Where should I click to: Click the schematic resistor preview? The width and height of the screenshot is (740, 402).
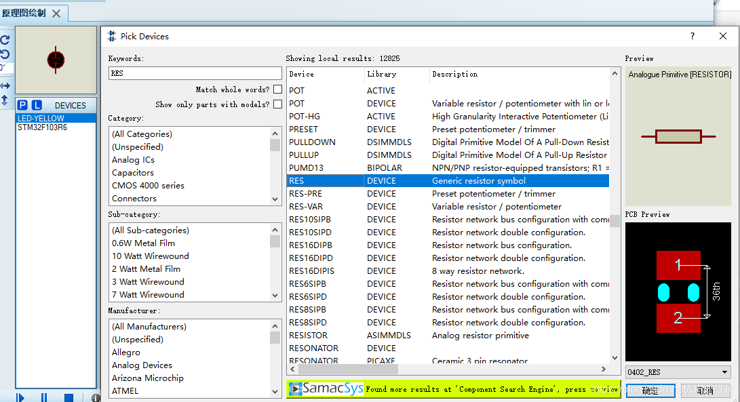coord(678,137)
